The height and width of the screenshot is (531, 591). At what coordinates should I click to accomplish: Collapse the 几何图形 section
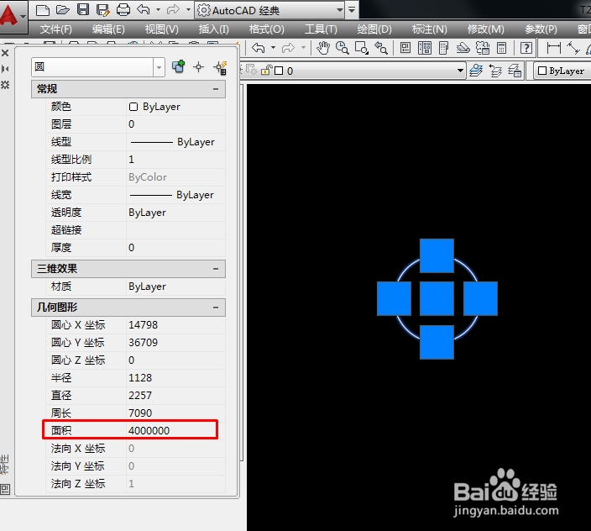[x=216, y=308]
